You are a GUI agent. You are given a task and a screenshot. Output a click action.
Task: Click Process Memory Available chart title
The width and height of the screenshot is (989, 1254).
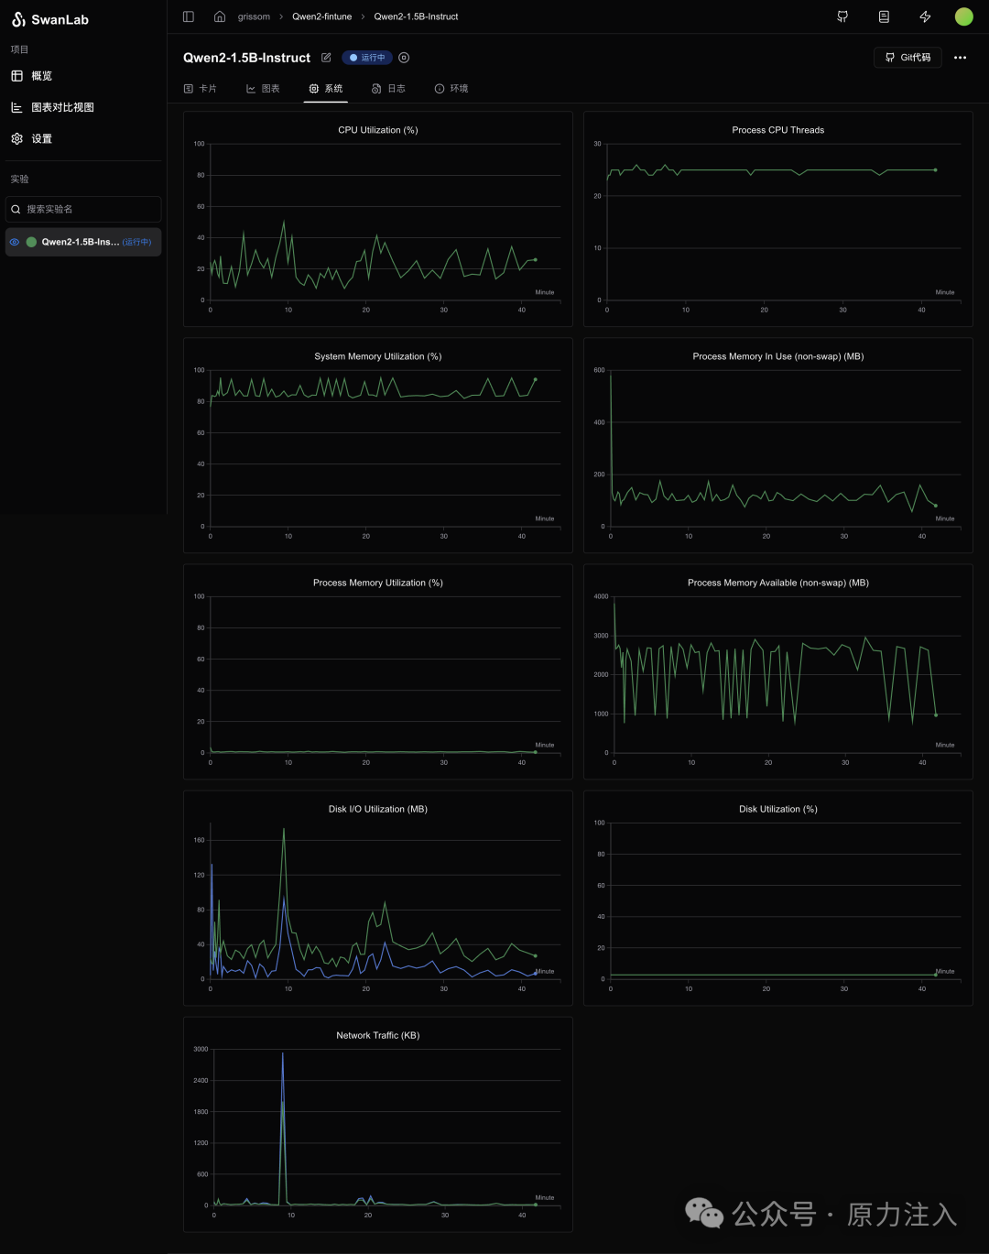point(777,583)
